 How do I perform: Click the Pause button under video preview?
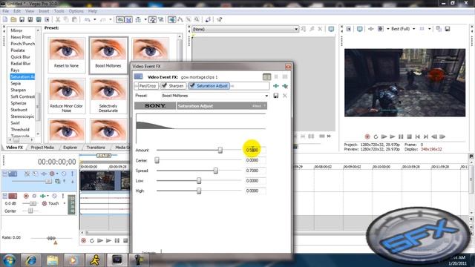pos(401,136)
